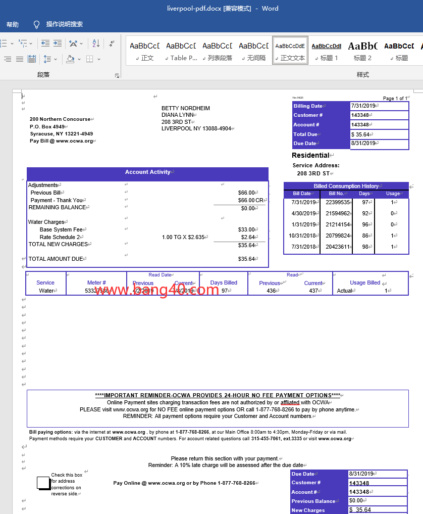Apply the 正文 style

pos(145,51)
